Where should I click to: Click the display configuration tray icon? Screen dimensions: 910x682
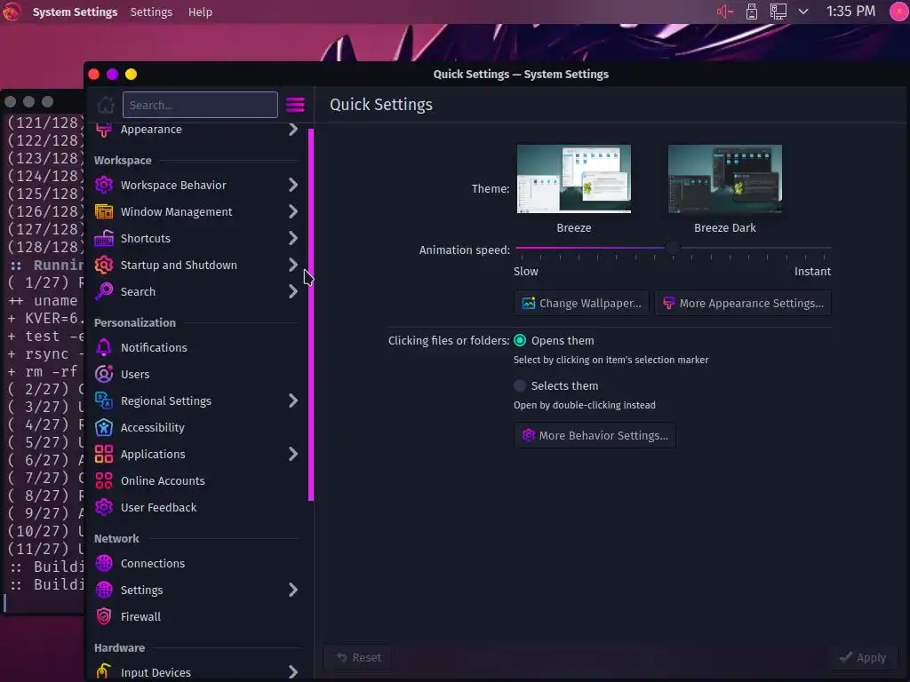click(x=778, y=12)
